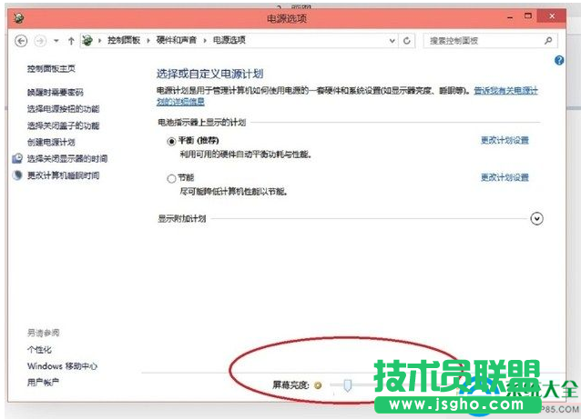Open the 告诉我有关电源计划的详细信息 link
The image size is (581, 419).
point(505,91)
